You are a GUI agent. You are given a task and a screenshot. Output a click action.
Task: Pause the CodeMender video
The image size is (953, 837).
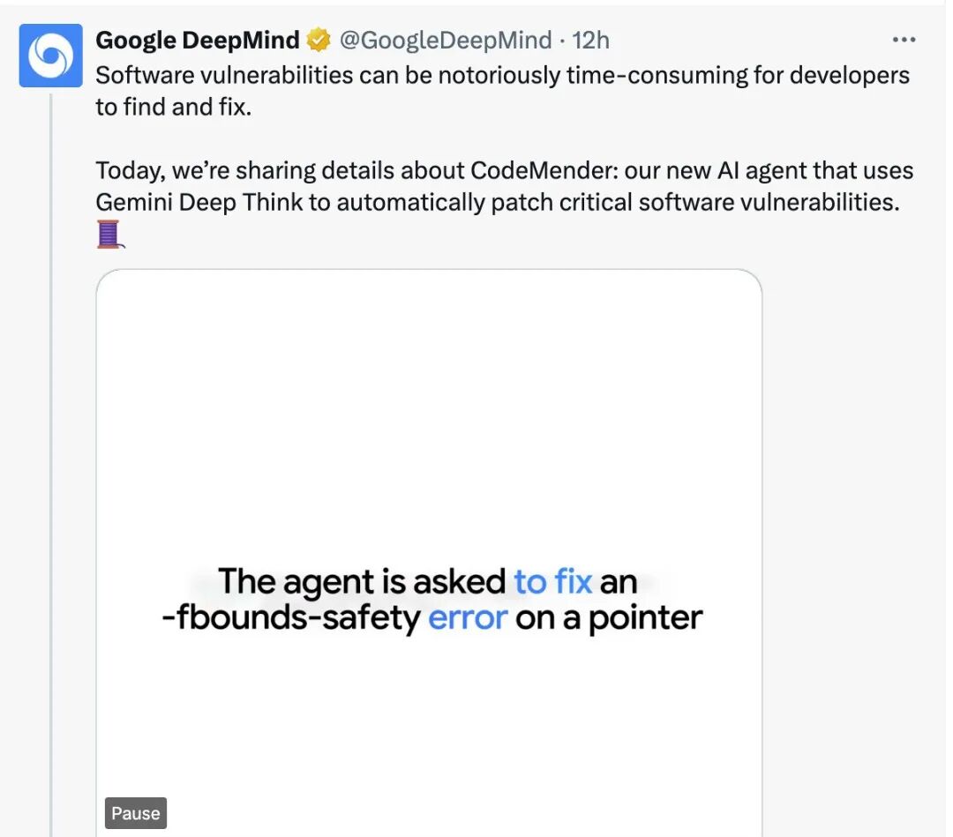pyautogui.click(x=135, y=813)
